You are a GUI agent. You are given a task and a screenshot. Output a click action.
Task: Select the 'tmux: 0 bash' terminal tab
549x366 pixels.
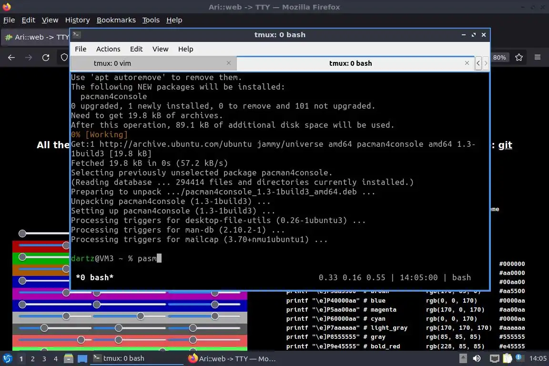356,63
